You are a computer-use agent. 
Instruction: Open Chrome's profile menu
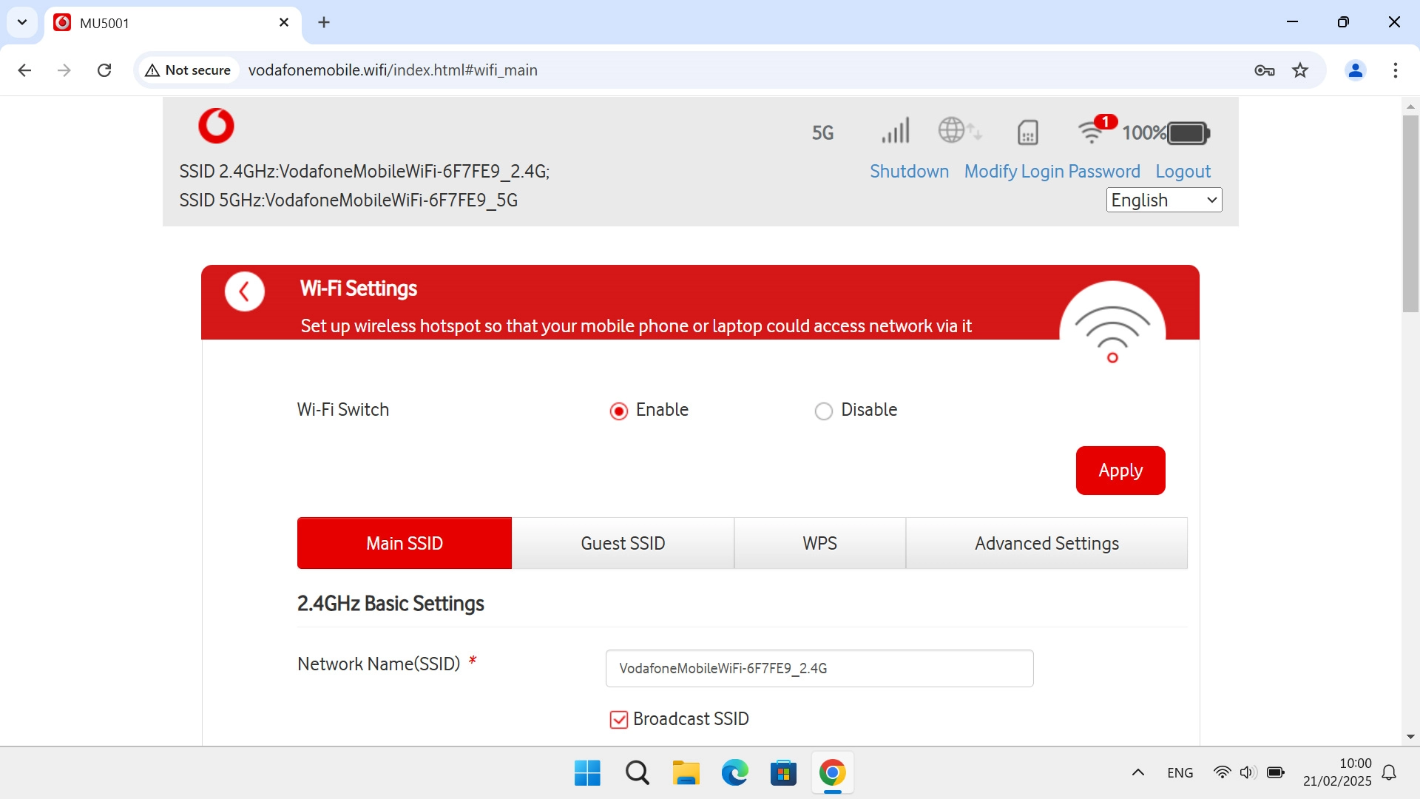[x=1356, y=70]
